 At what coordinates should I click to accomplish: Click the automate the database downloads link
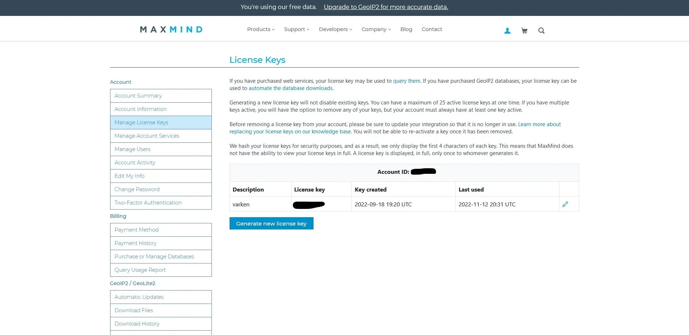tap(290, 88)
